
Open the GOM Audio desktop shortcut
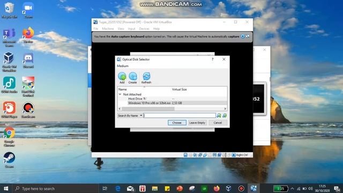9,85
